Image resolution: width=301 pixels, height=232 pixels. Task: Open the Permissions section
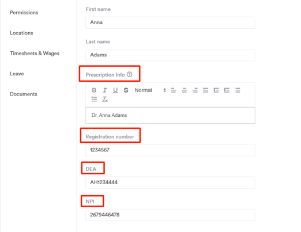pos(24,13)
